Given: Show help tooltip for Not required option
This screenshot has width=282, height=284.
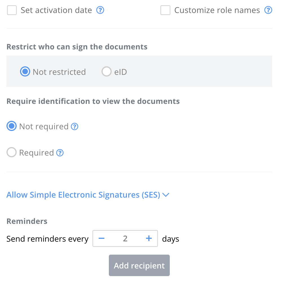Looking at the screenshot, I should [74, 126].
